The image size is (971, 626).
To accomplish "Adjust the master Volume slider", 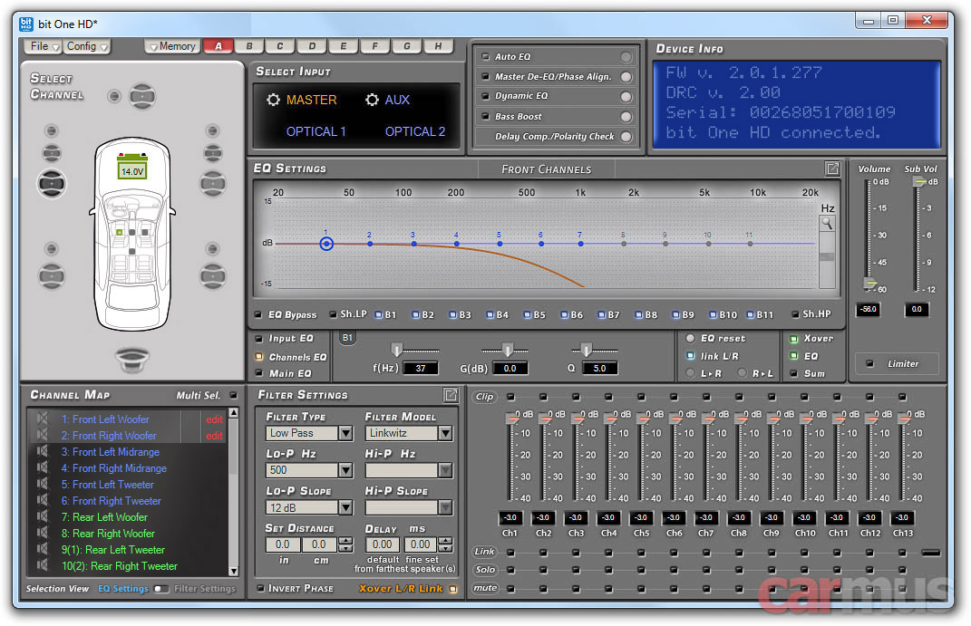I will click(870, 284).
